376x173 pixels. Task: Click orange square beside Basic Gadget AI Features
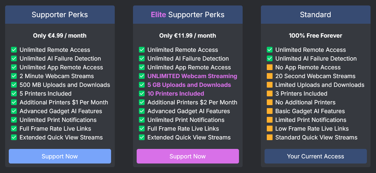[270, 111]
